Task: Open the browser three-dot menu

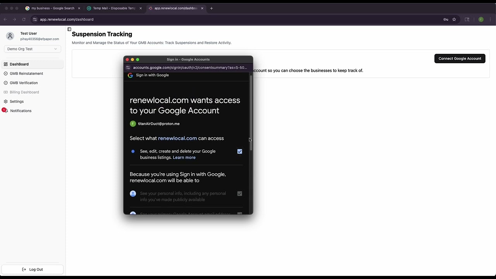Action: [x=491, y=19]
